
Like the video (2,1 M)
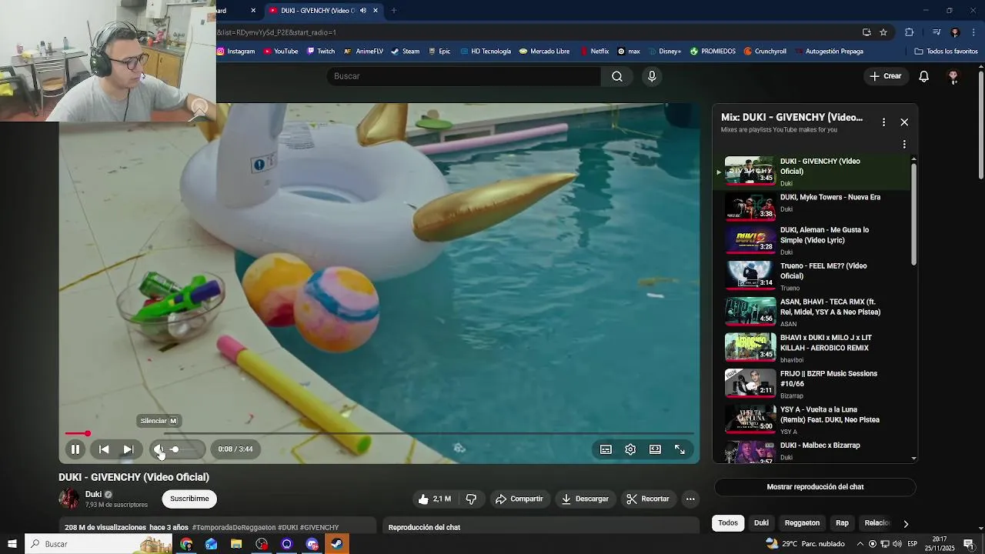click(435, 499)
